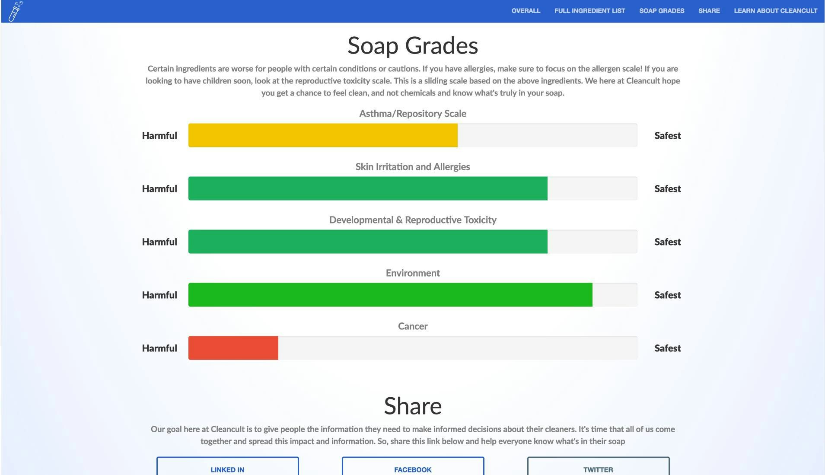Click the Share section heading

413,405
